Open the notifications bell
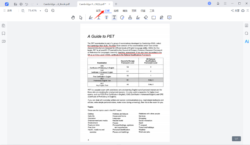The width and height of the screenshot is (250, 145). coord(218,3)
